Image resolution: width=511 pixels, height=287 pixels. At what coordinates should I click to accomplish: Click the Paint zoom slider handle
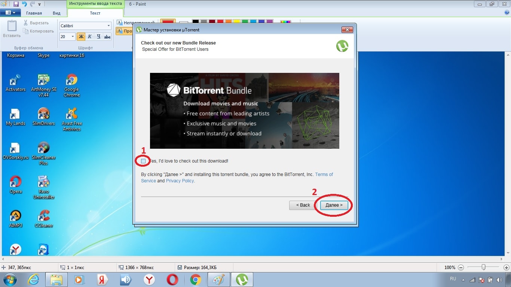pos(484,268)
